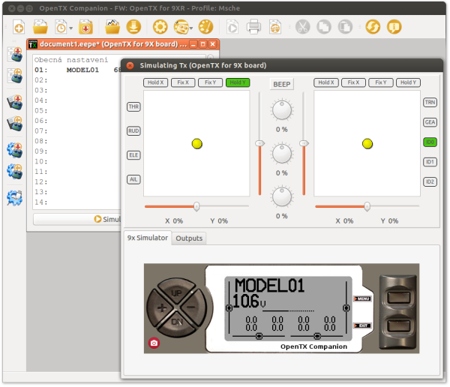Screen dimensions: 450x387
Task: Click the New document icon in toolbar
Action: coord(19,27)
